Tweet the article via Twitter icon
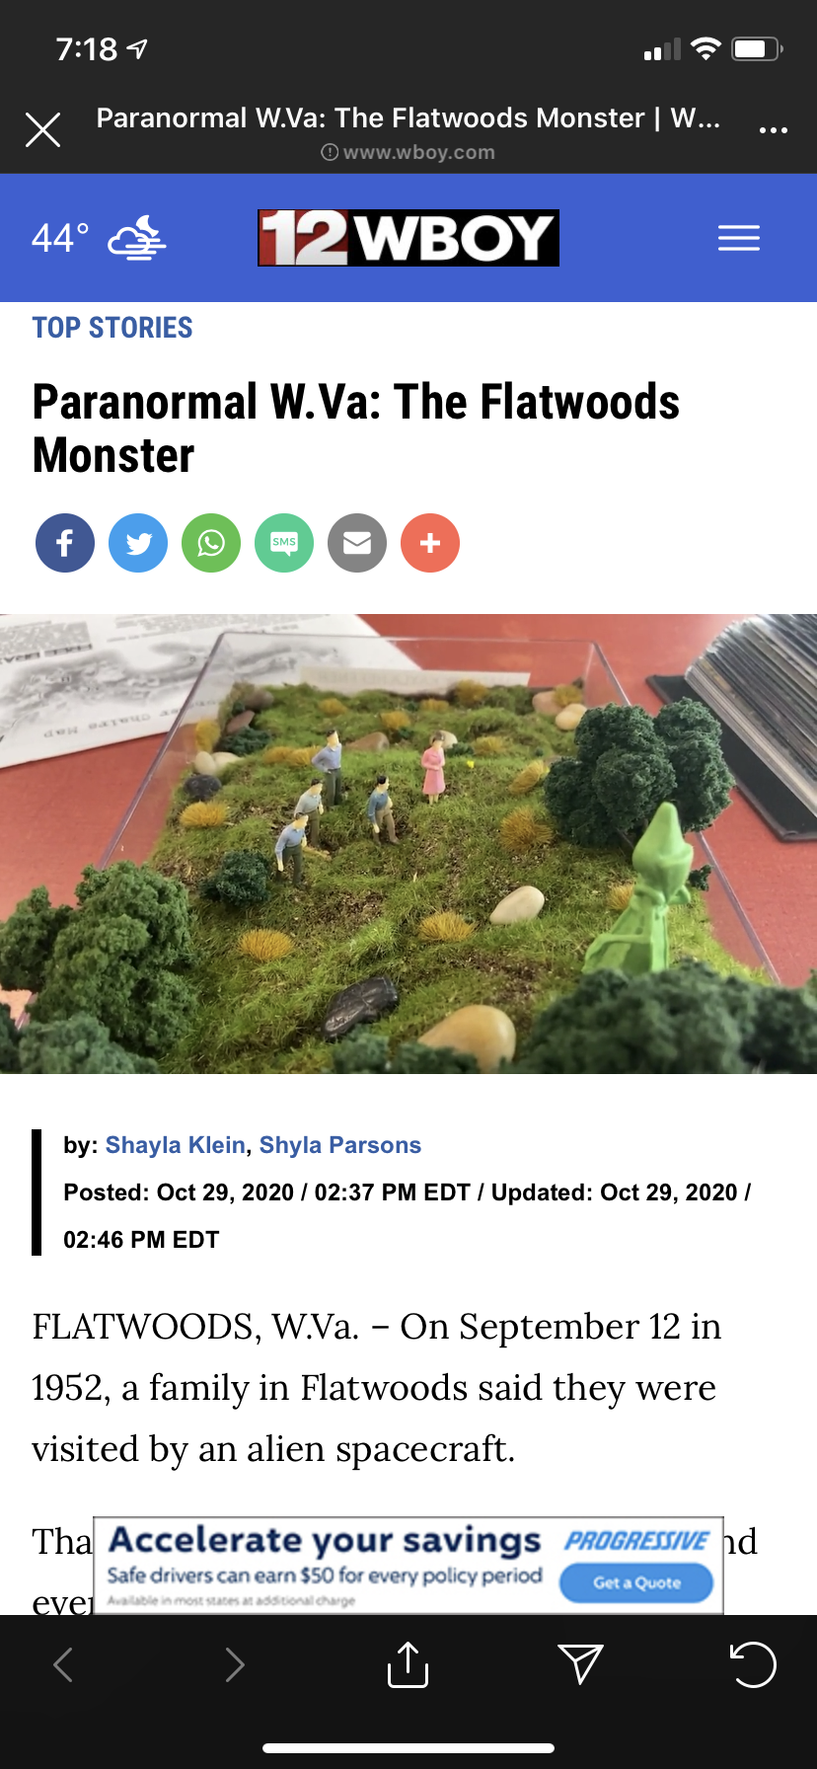 coord(138,543)
